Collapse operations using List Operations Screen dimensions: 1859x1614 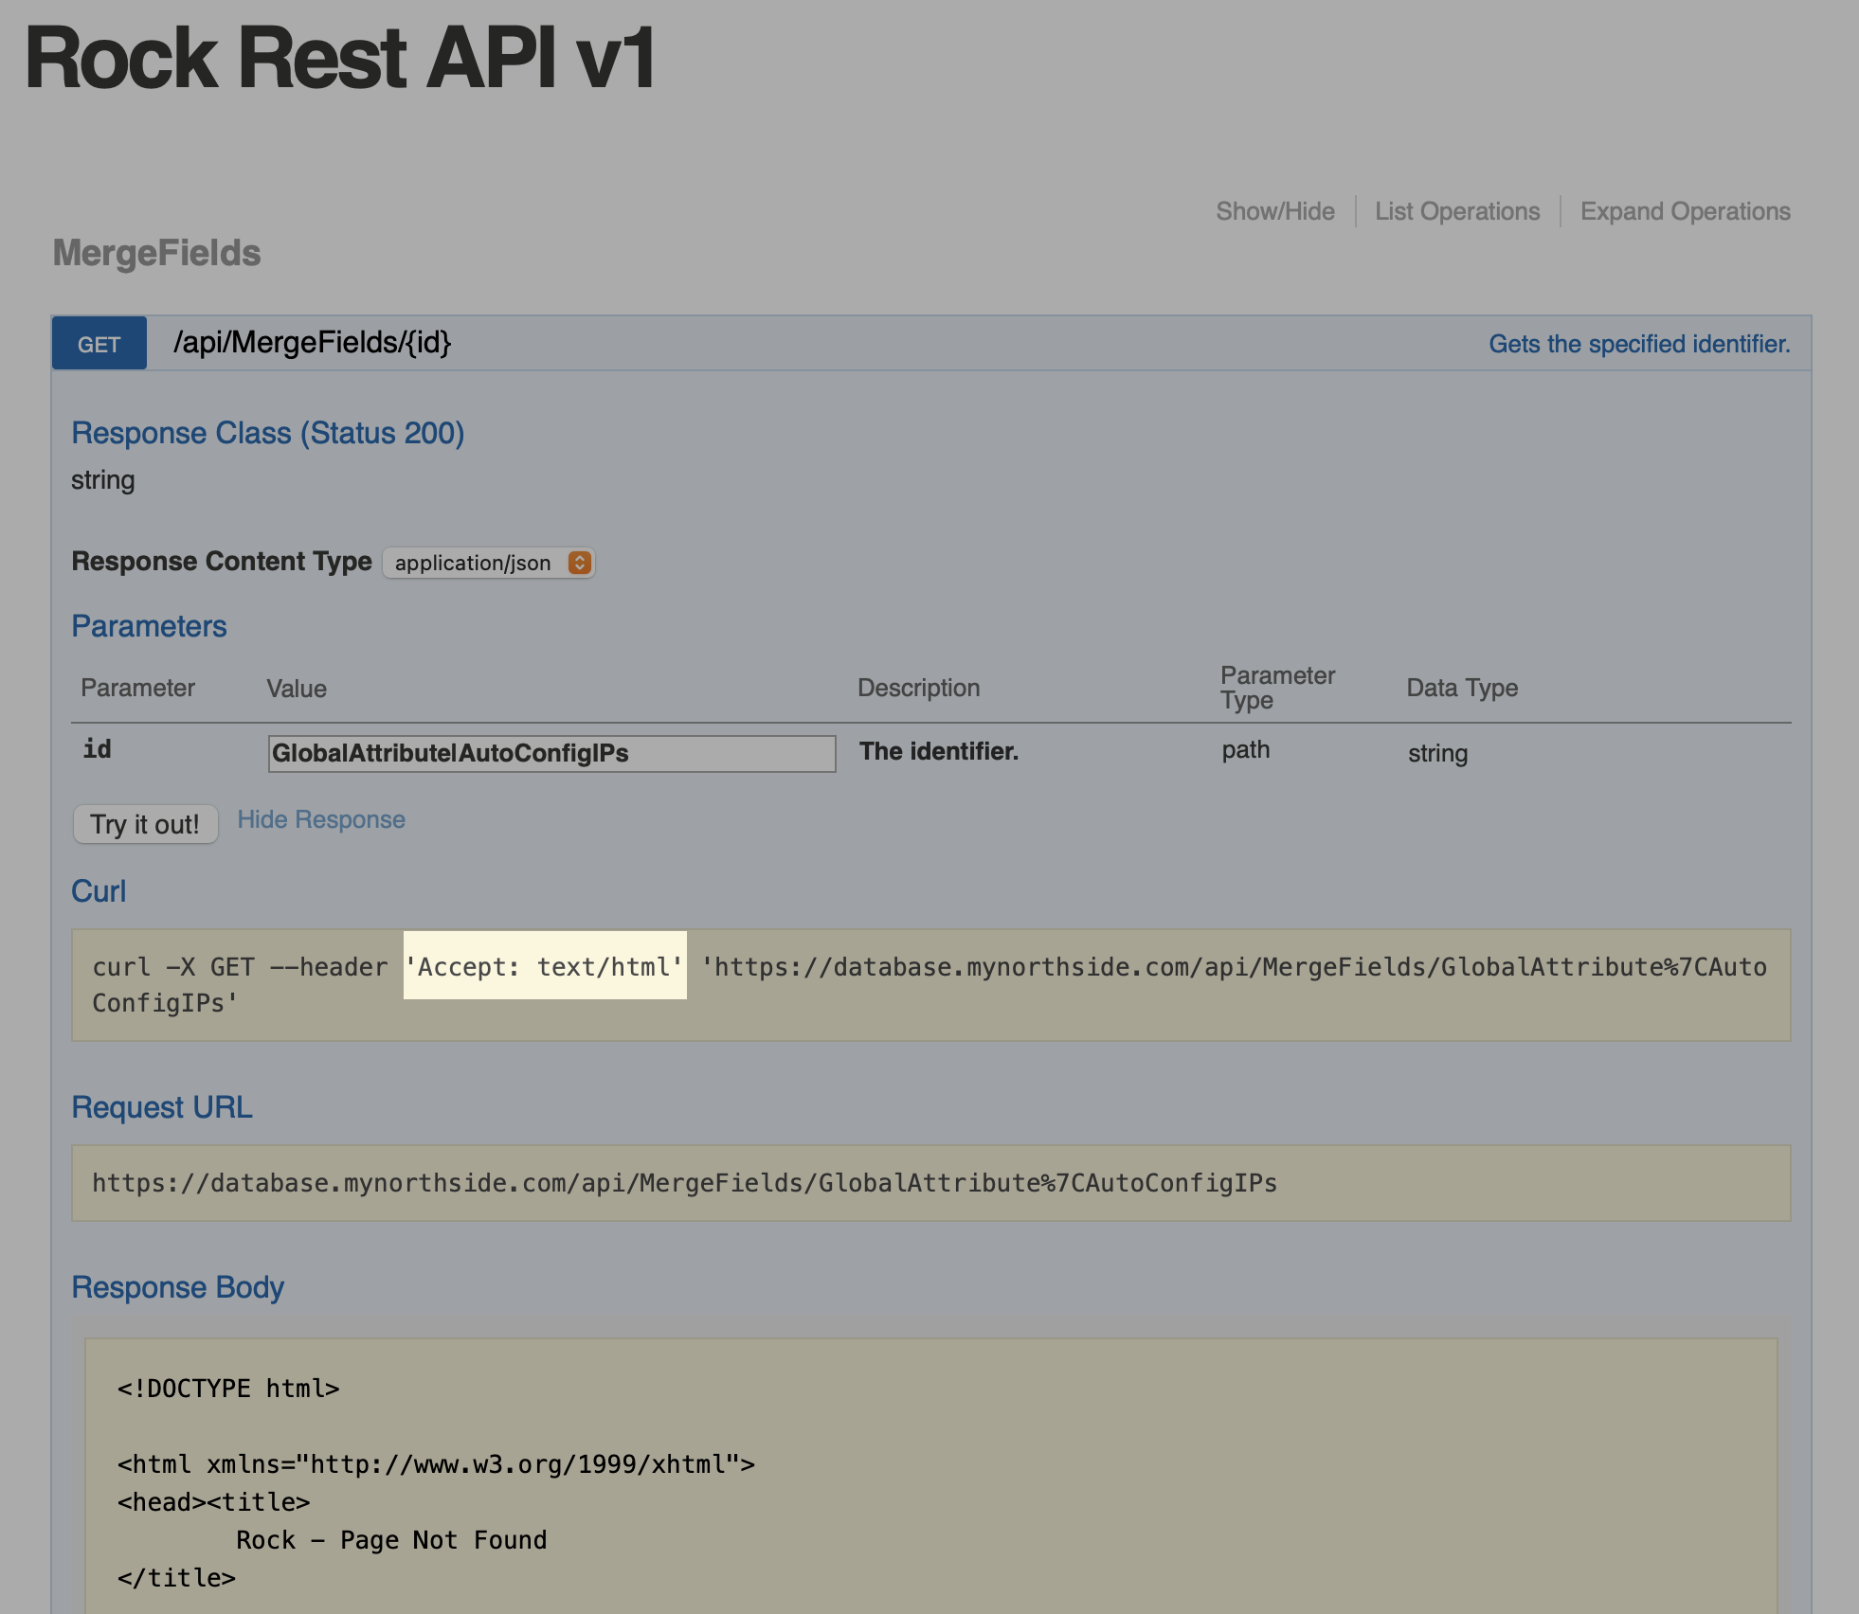(x=1456, y=210)
